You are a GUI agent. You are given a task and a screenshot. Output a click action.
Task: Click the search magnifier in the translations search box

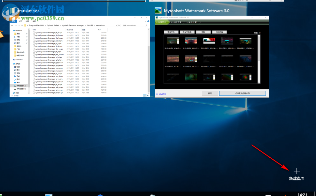click(146, 26)
